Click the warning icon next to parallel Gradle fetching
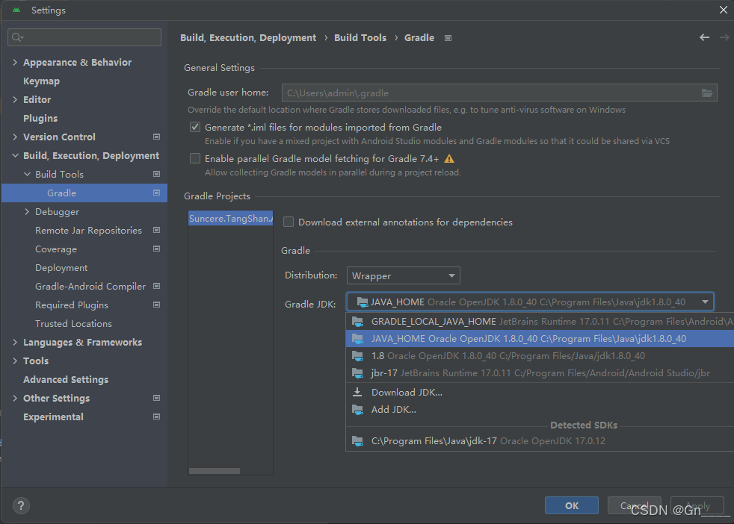734x524 pixels. point(449,159)
